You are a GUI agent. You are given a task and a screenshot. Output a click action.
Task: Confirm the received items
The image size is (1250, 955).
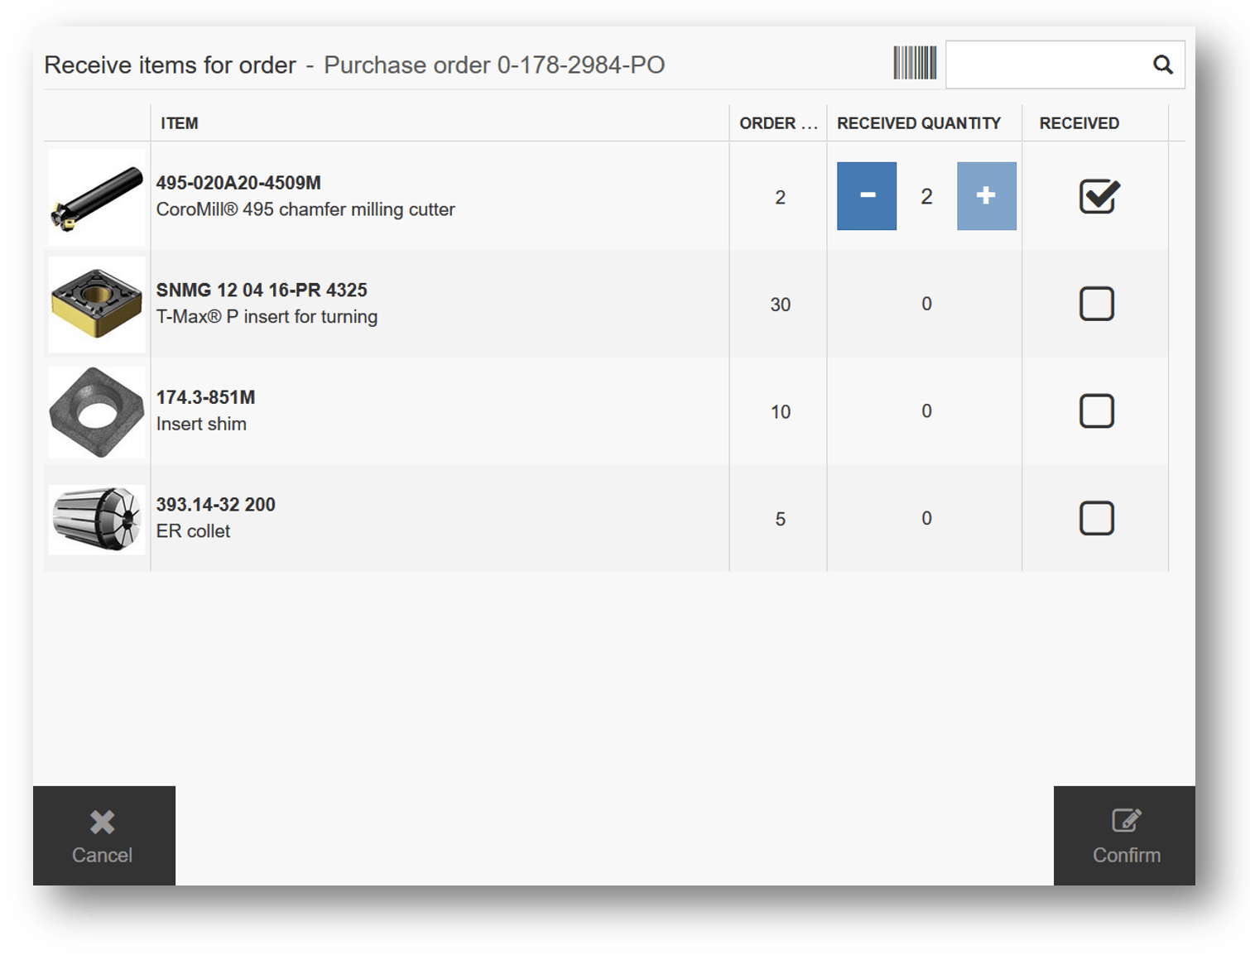click(x=1125, y=836)
